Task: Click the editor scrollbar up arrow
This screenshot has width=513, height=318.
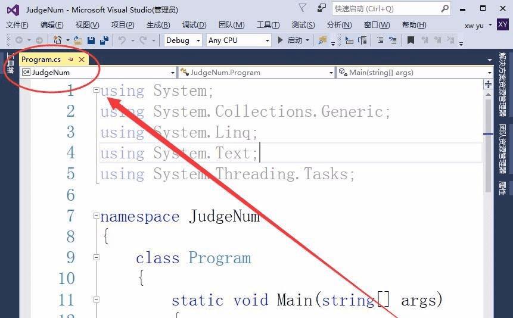Action: coord(488,94)
